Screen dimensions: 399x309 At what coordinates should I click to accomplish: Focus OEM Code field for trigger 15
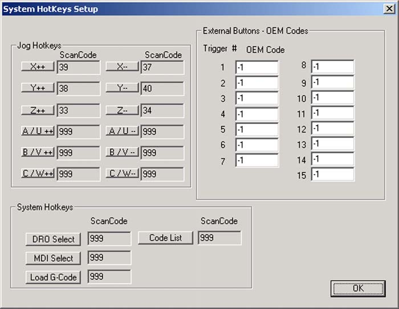tap(332, 174)
